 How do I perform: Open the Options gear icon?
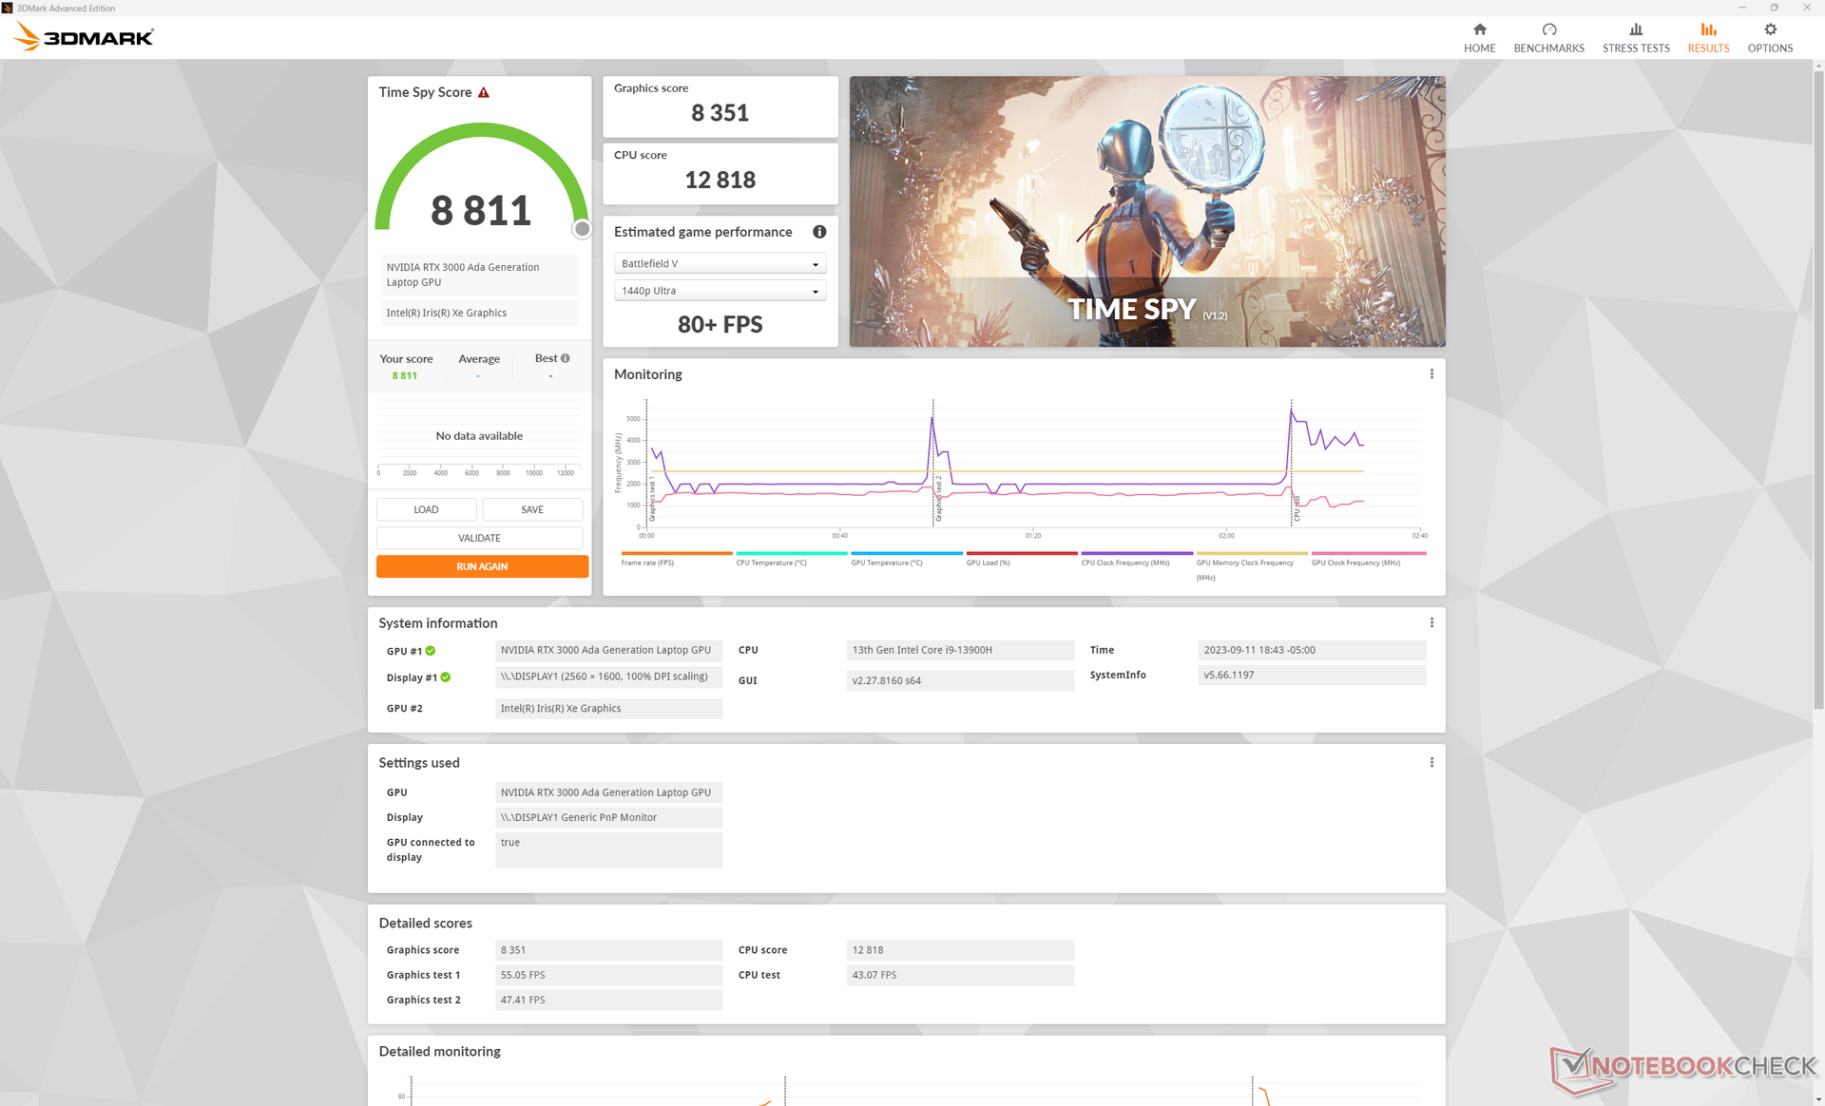[x=1770, y=29]
